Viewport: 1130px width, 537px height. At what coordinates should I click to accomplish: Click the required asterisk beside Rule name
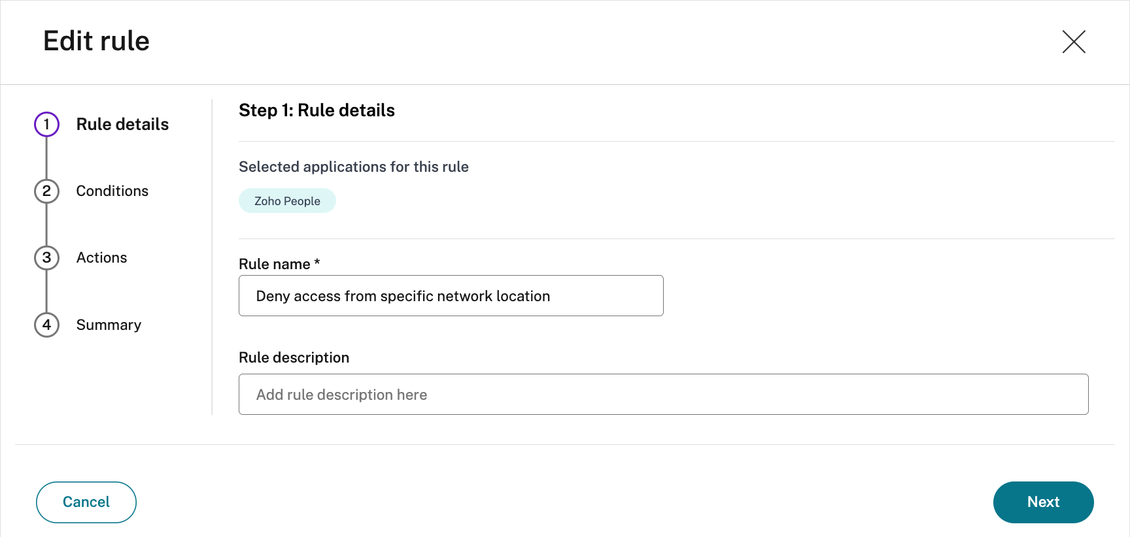[317, 262]
